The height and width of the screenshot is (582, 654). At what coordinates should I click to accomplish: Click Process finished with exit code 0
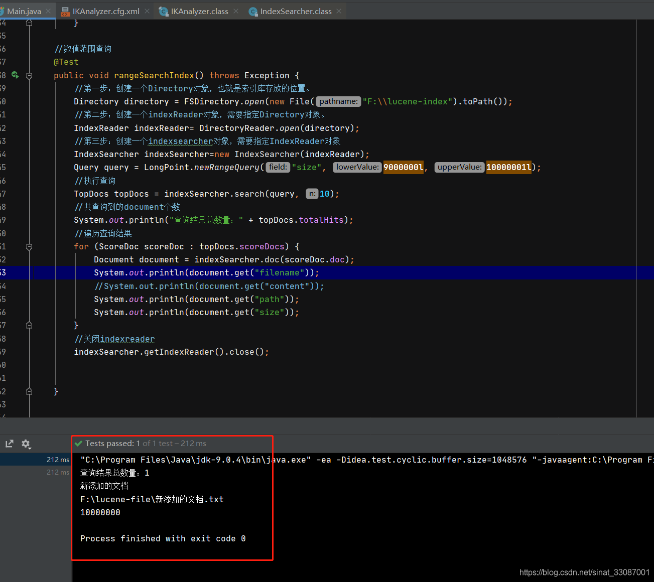[x=163, y=539]
